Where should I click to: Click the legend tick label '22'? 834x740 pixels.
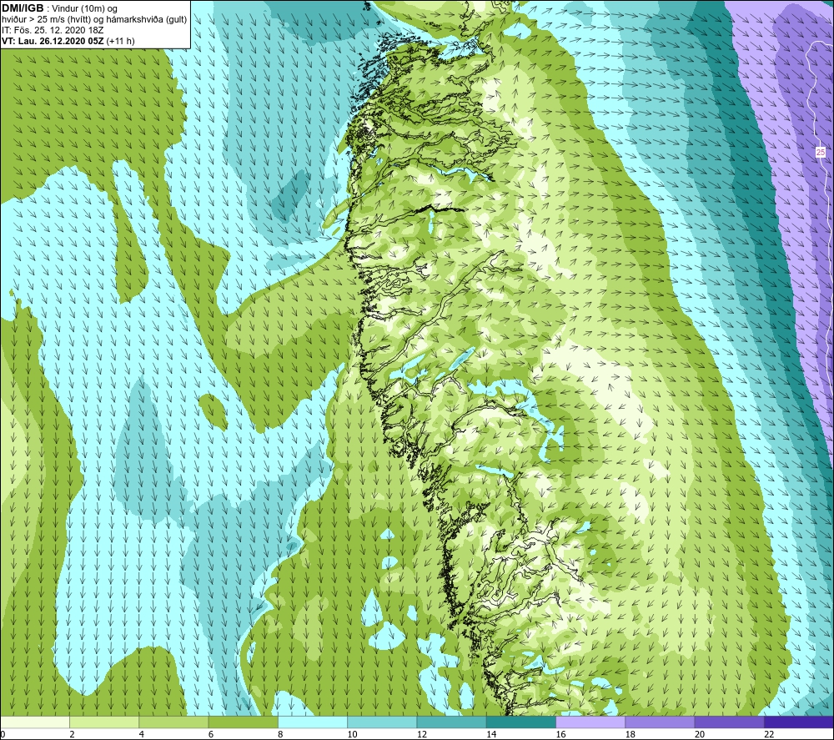click(769, 734)
